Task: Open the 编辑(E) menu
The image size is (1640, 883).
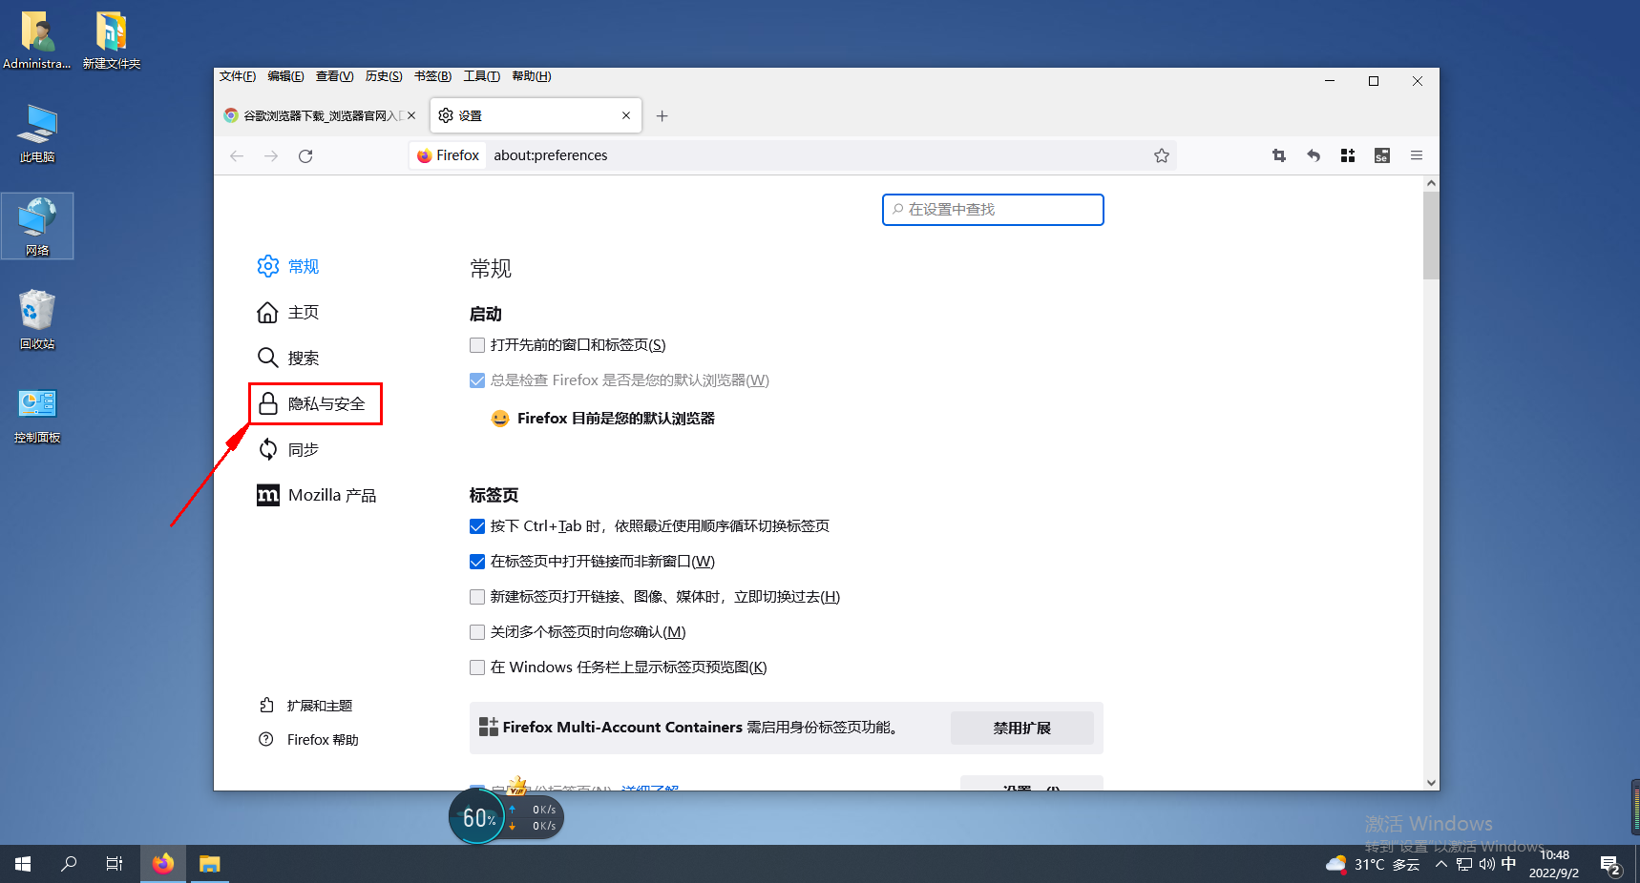Action: pyautogui.click(x=285, y=76)
